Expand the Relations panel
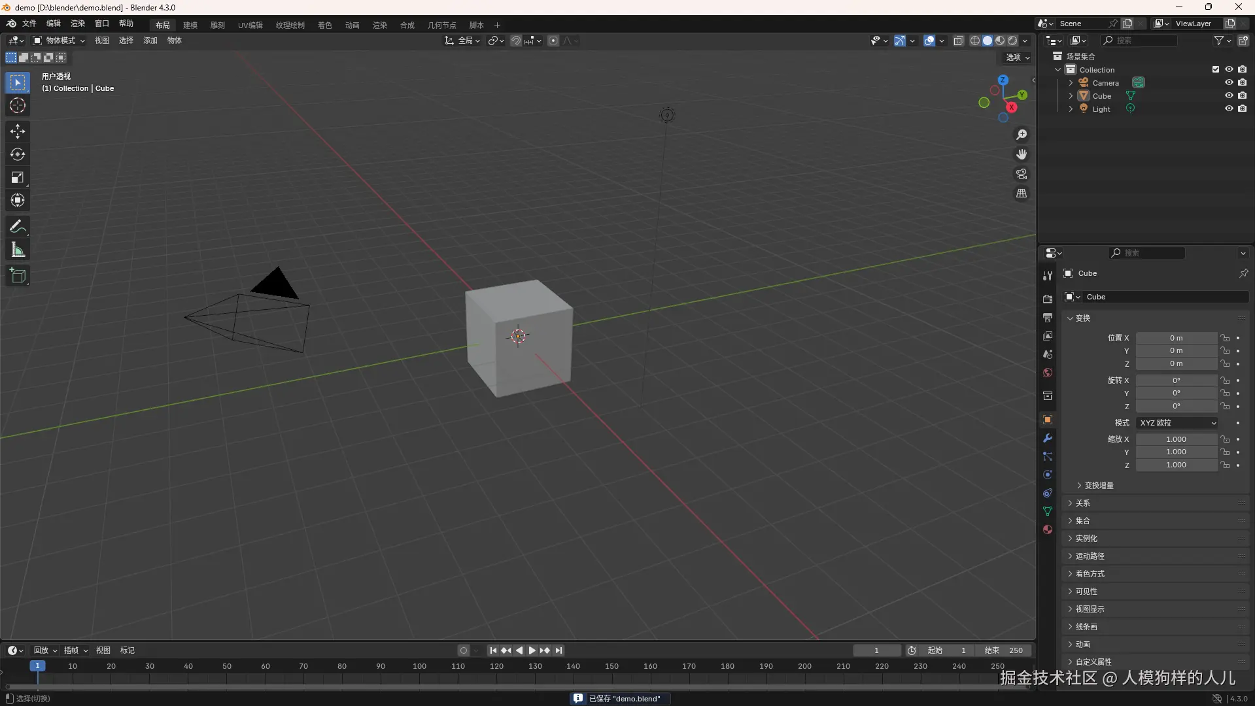The width and height of the screenshot is (1255, 706). [x=1079, y=503]
